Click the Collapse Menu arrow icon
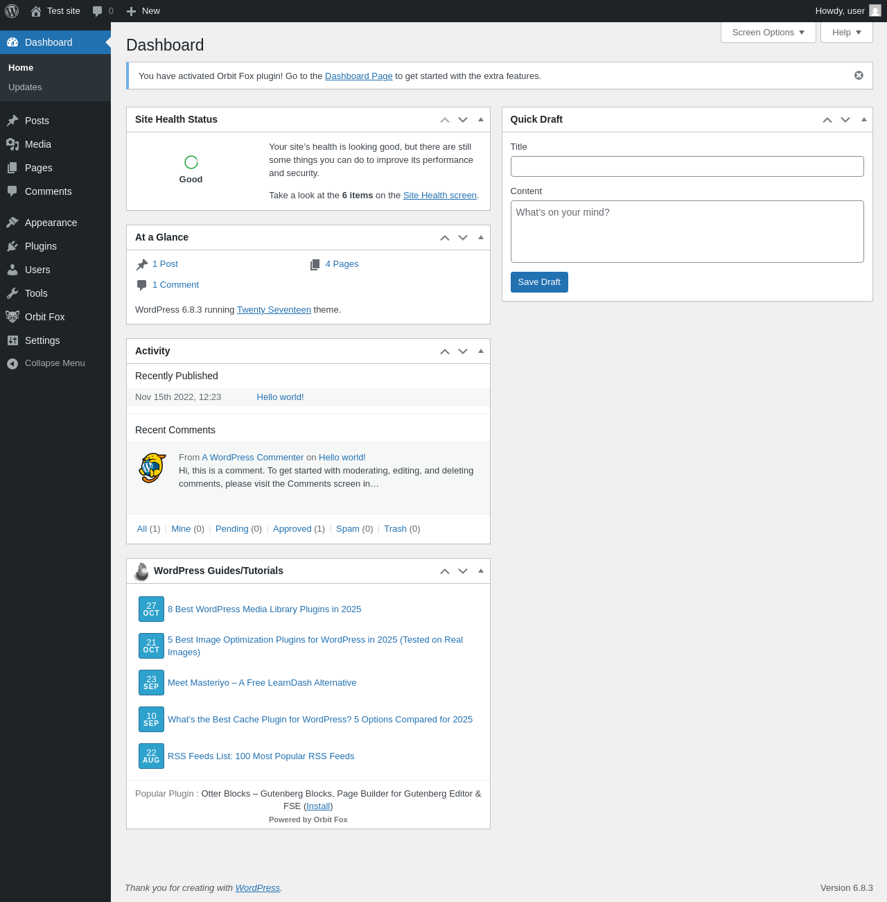Screen dimensions: 887x902 (12, 363)
